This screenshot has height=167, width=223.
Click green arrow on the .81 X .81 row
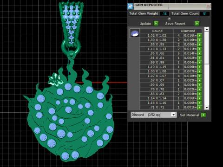pyautogui.click(x=200, y=58)
